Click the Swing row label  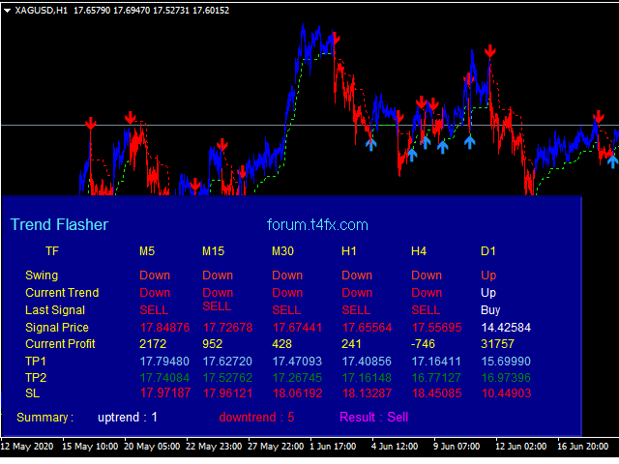pos(42,275)
